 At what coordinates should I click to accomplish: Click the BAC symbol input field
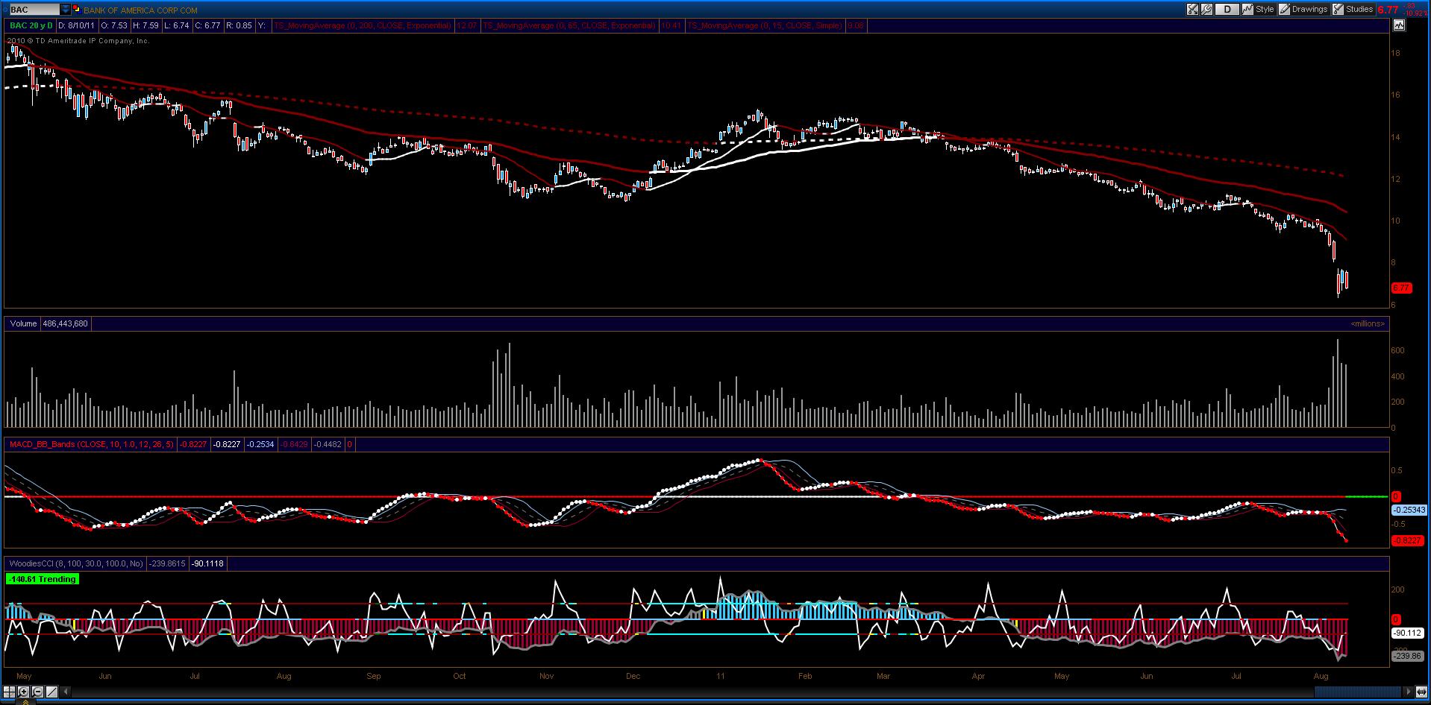point(35,10)
